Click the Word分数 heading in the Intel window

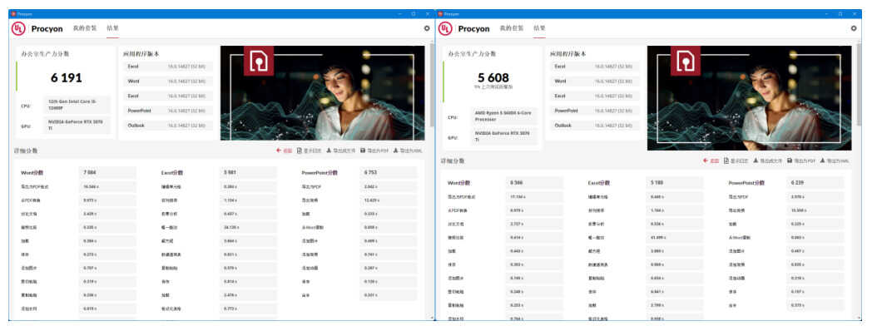tap(32, 173)
